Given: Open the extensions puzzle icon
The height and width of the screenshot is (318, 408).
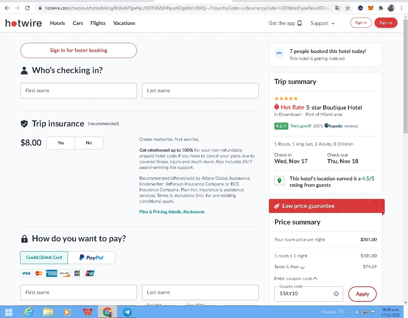Looking at the screenshot, I should (381, 8).
